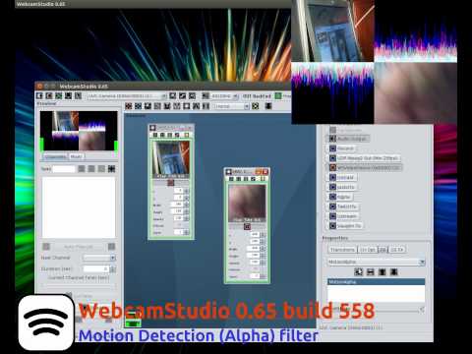The image size is (472, 354).
Task: Click the icon left of the resolution dropdown
Action: (x=206, y=95)
